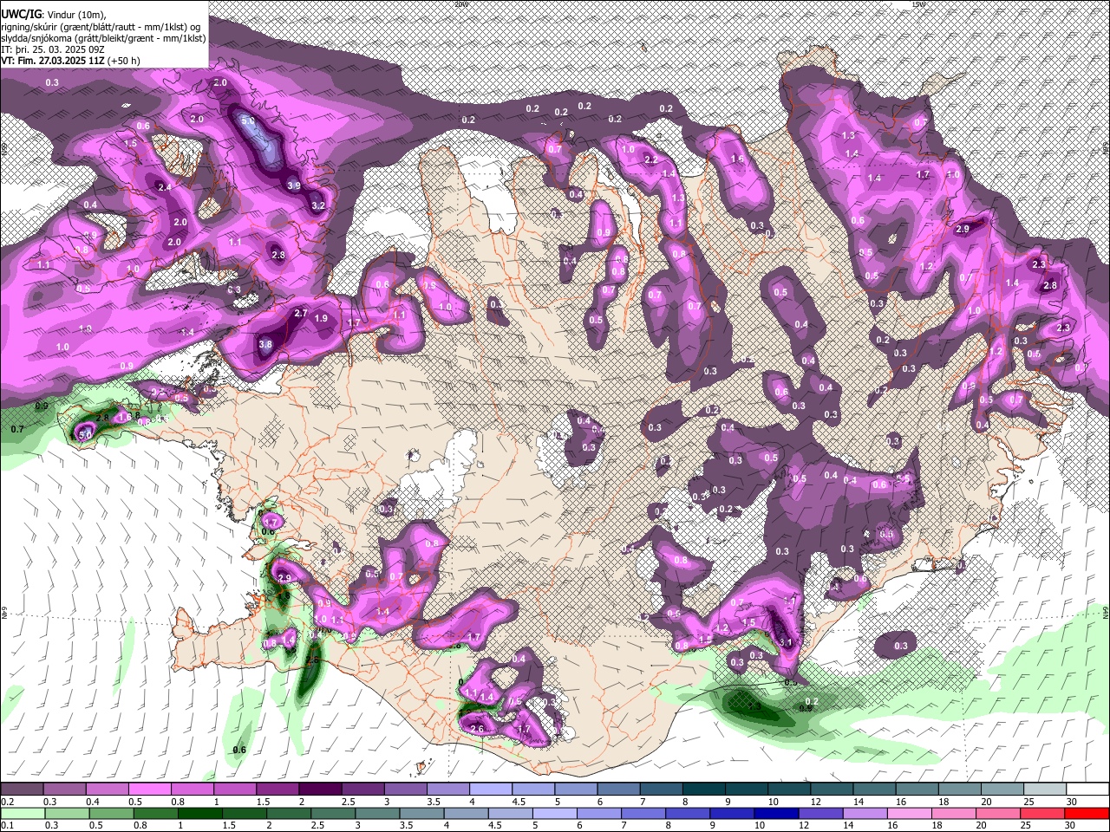Click the pale green rain swatch between 0.1 and 0.3
The width and height of the screenshot is (1110, 832).
pyautogui.click(x=23, y=813)
